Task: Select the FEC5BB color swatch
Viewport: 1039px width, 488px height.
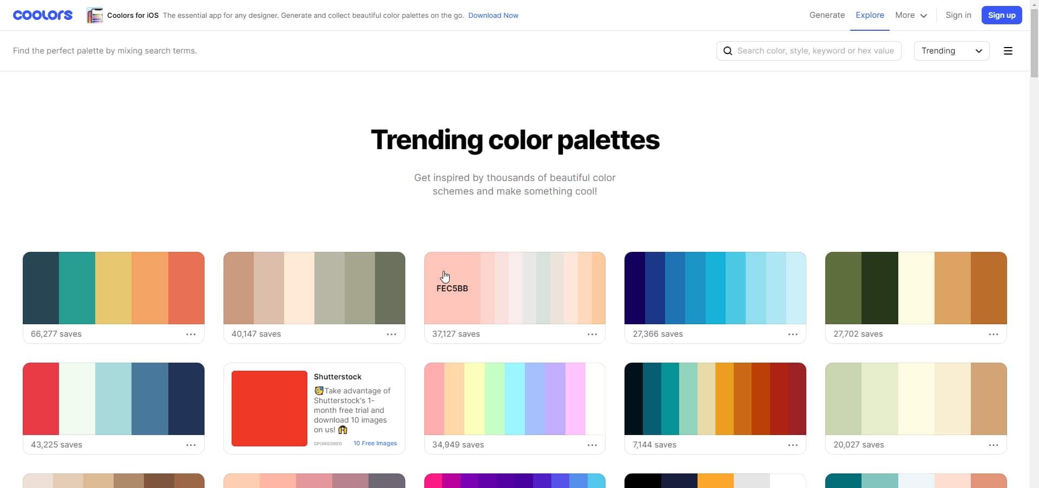Action: click(x=452, y=288)
